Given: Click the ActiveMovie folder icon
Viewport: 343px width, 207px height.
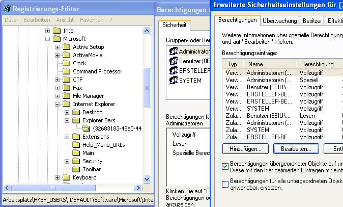Looking at the screenshot, I should tap(67, 55).
